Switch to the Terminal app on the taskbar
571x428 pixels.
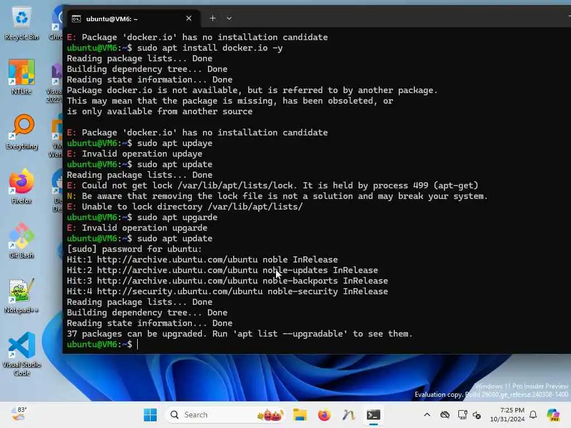[373, 415]
